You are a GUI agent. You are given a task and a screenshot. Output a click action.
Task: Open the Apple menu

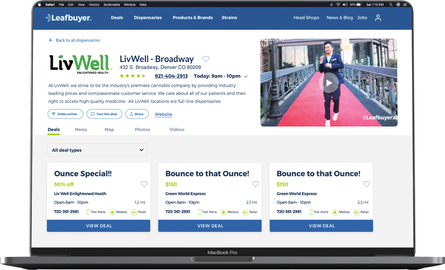pyautogui.click(x=39, y=5)
